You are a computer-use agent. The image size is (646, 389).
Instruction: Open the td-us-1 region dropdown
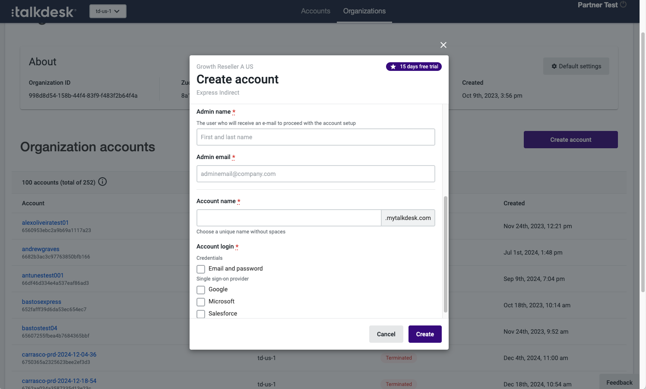click(x=108, y=11)
